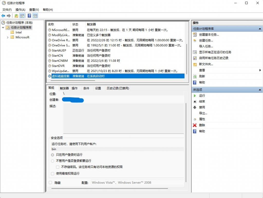Click the back arrow toolbar icon
The width and height of the screenshot is (263, 198).
point(3,16)
